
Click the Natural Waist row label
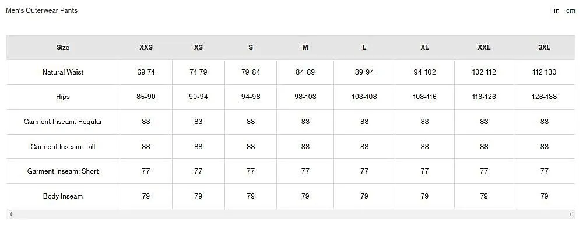click(x=63, y=72)
